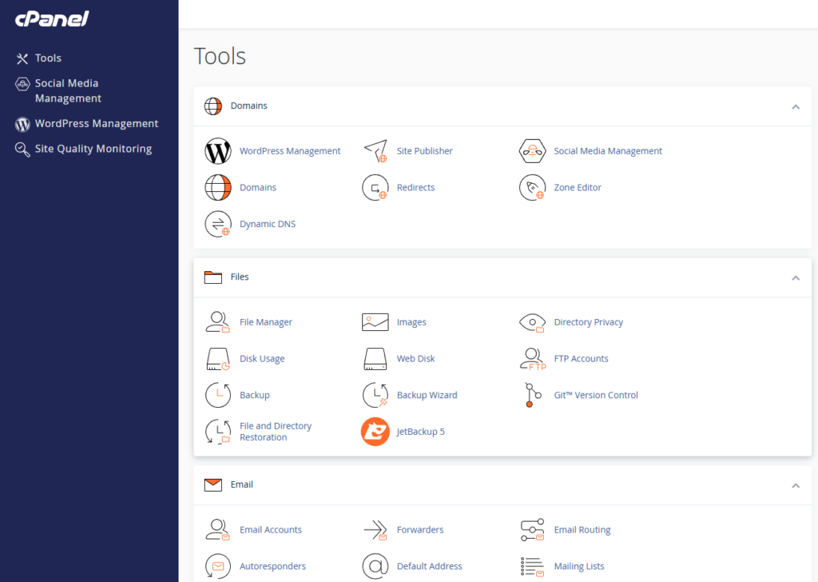Image resolution: width=818 pixels, height=582 pixels.
Task: Click the Site Publisher icon
Action: 375,150
